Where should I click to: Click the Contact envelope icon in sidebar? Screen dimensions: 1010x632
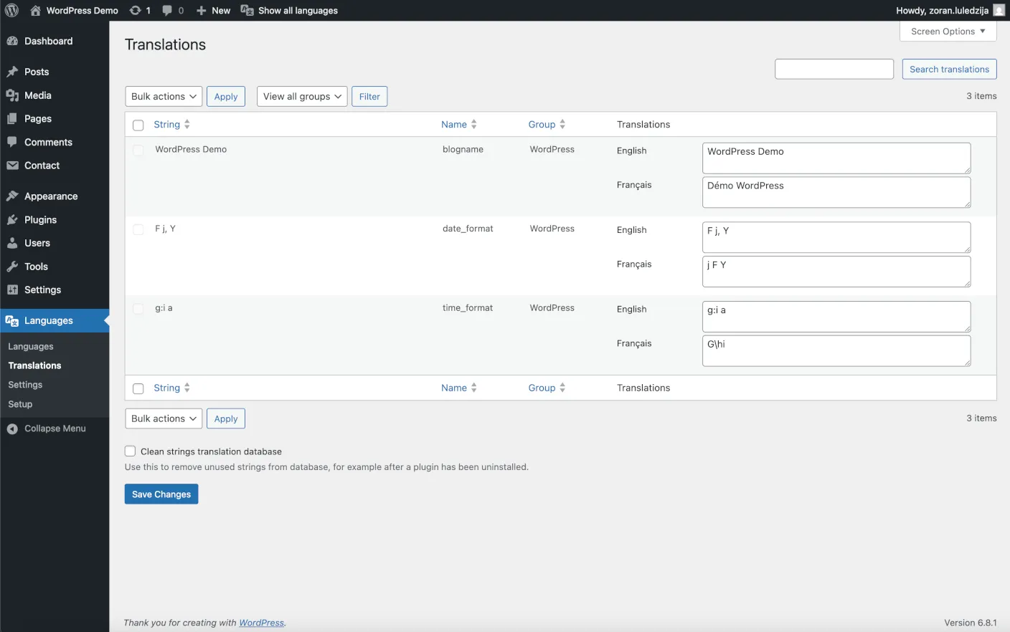pos(12,166)
